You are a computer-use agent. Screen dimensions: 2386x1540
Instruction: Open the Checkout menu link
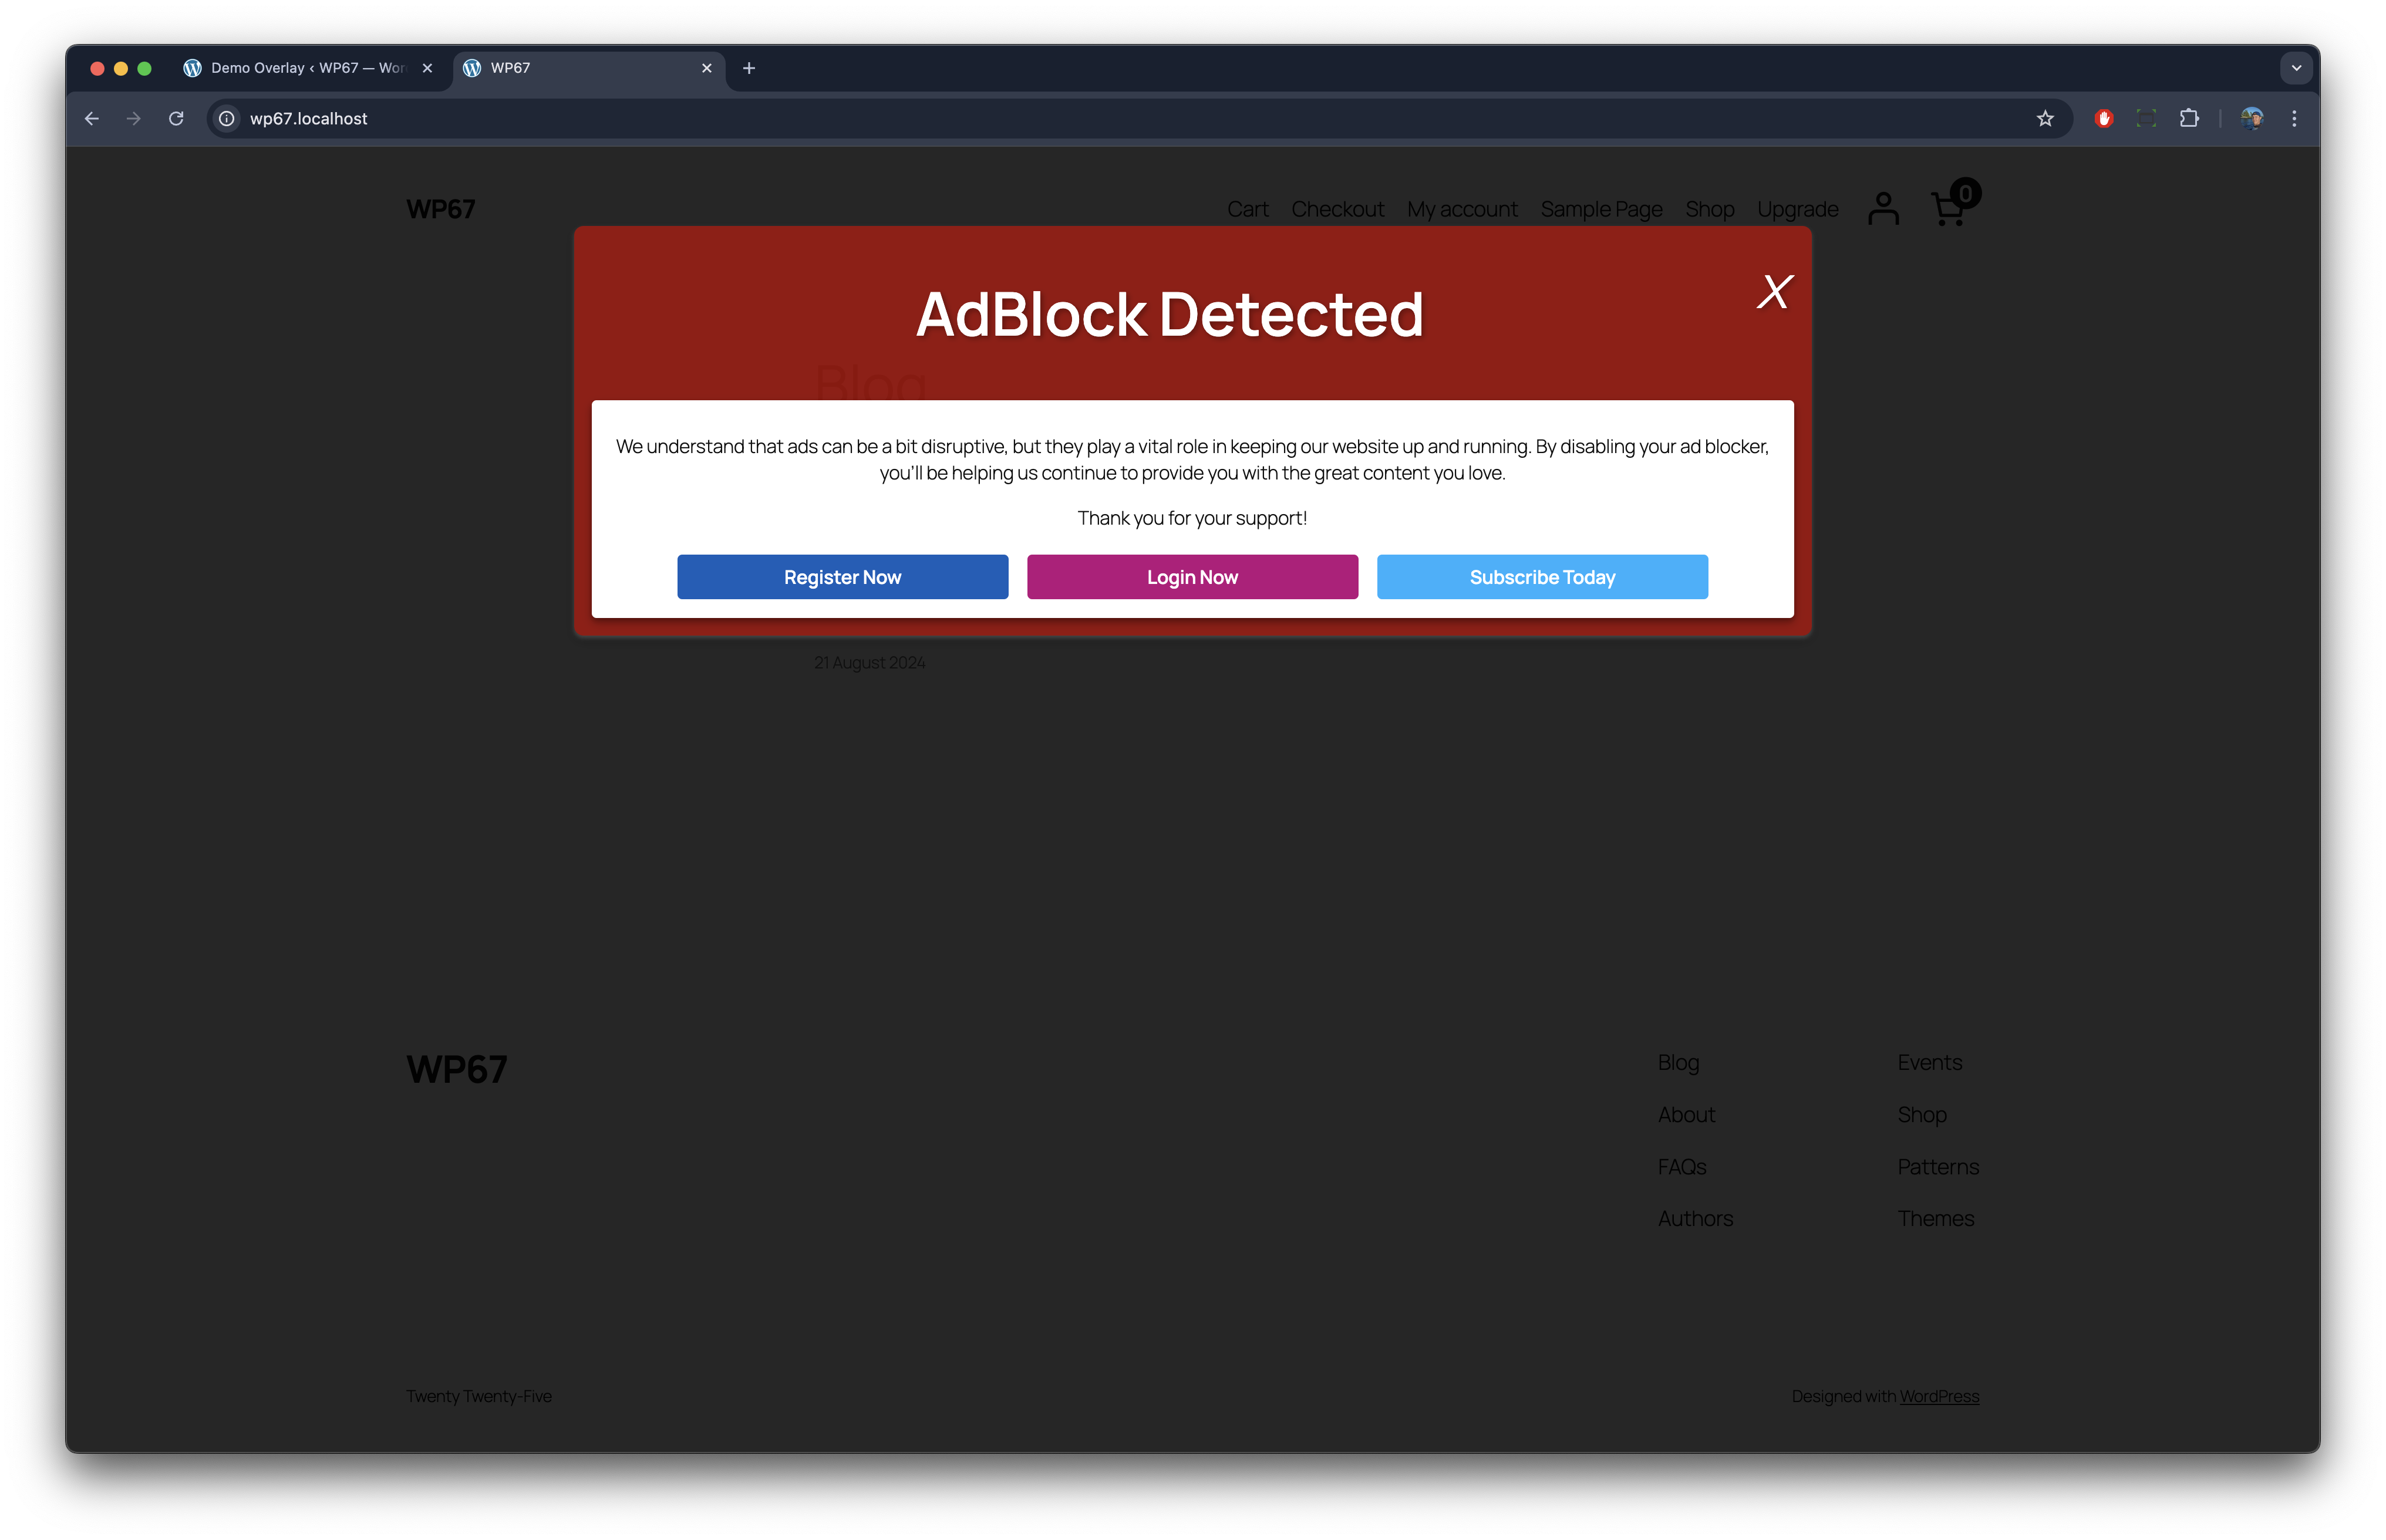(1337, 209)
